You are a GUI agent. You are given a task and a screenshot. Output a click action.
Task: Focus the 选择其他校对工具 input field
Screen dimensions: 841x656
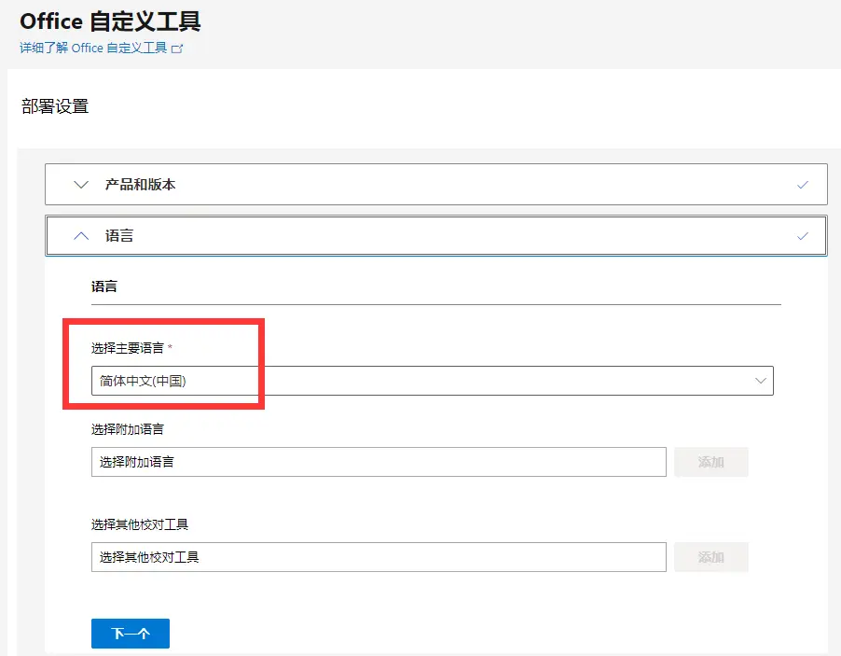coord(379,557)
